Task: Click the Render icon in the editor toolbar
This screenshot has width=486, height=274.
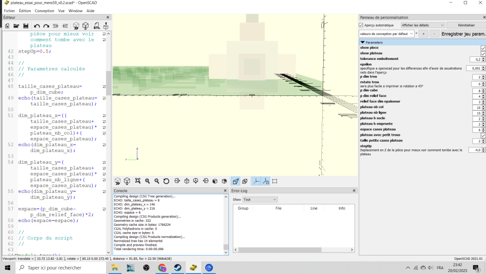Action: (86, 26)
